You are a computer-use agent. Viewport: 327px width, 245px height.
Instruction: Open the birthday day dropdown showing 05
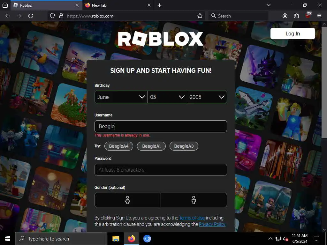click(x=167, y=97)
